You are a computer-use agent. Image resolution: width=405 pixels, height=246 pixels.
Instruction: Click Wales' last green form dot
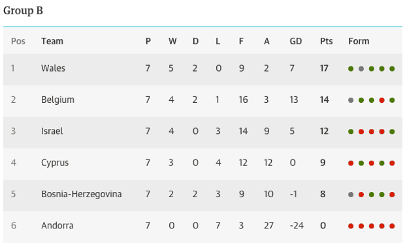tap(392, 69)
